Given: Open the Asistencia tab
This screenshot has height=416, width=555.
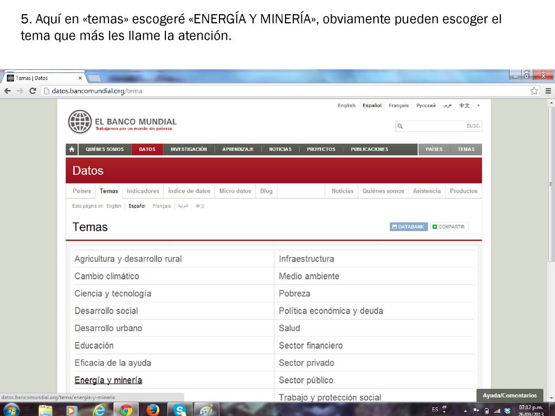Looking at the screenshot, I should click(x=427, y=191).
